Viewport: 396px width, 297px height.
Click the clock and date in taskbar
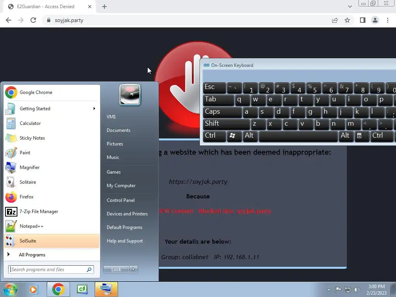[x=377, y=290]
